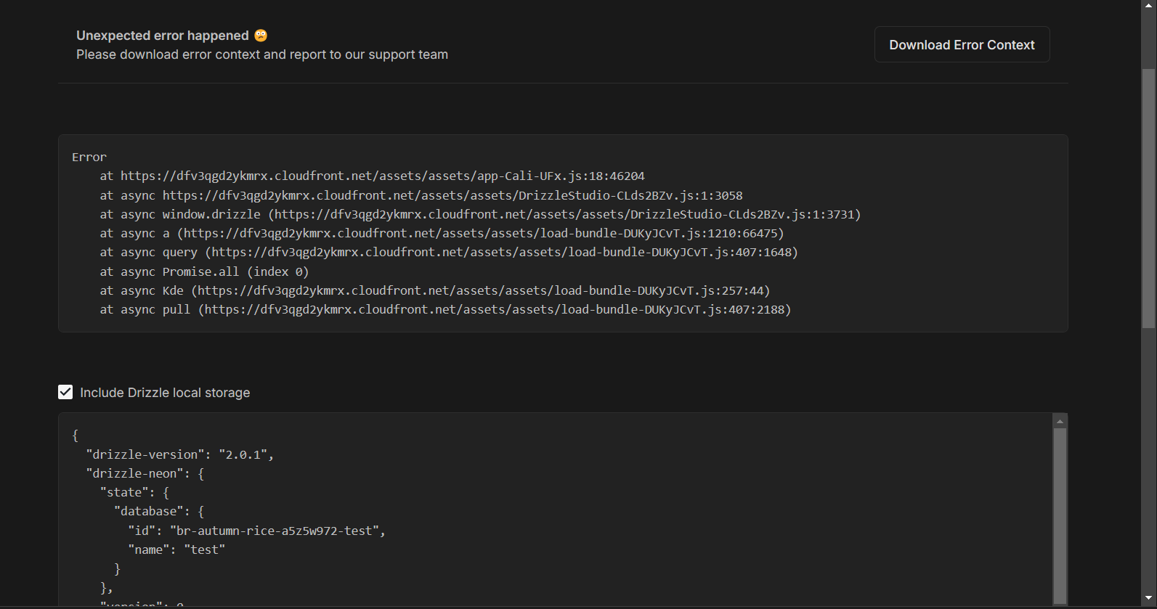This screenshot has width=1157, height=609.
Task: Click the "Promise.all (index 0)" line
Action: click(x=204, y=271)
